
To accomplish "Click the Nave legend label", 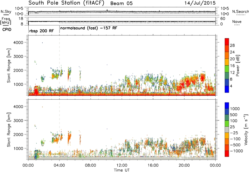I will (x=237, y=21).
